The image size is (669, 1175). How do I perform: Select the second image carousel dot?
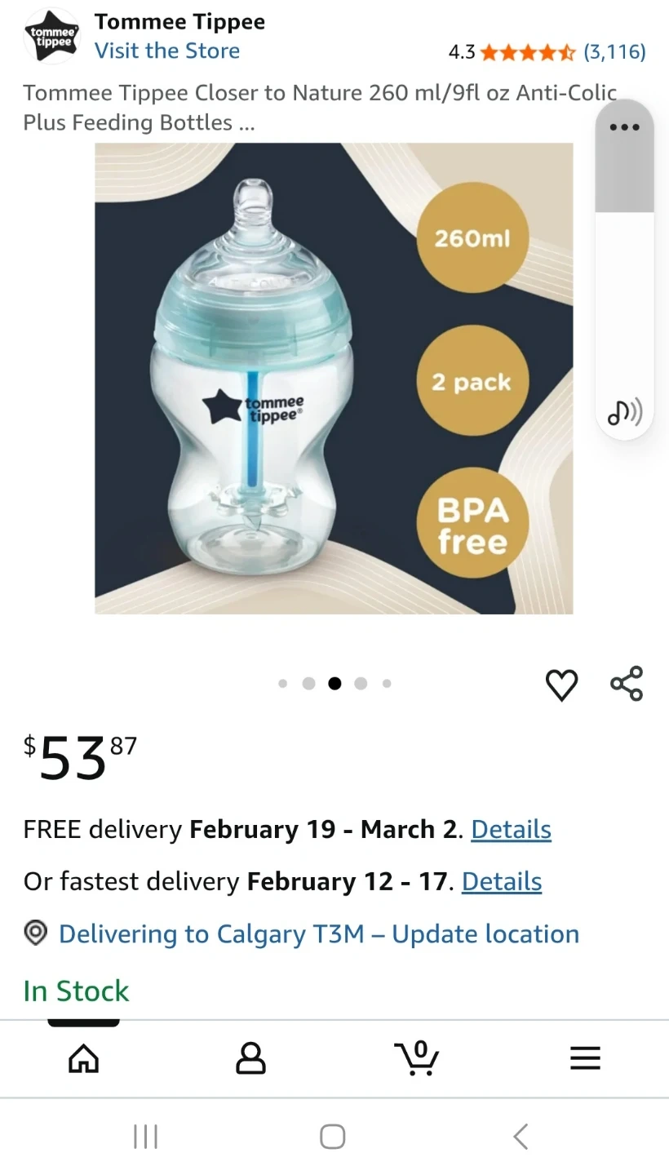pyautogui.click(x=308, y=684)
